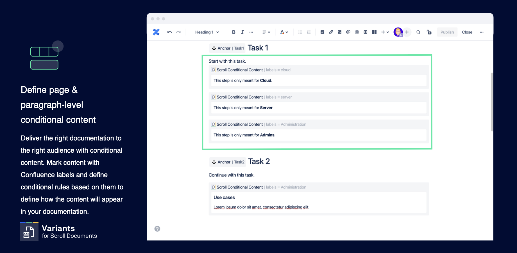Click the editor's vertical scrollbar
The width and height of the screenshot is (517, 253).
click(x=492, y=102)
